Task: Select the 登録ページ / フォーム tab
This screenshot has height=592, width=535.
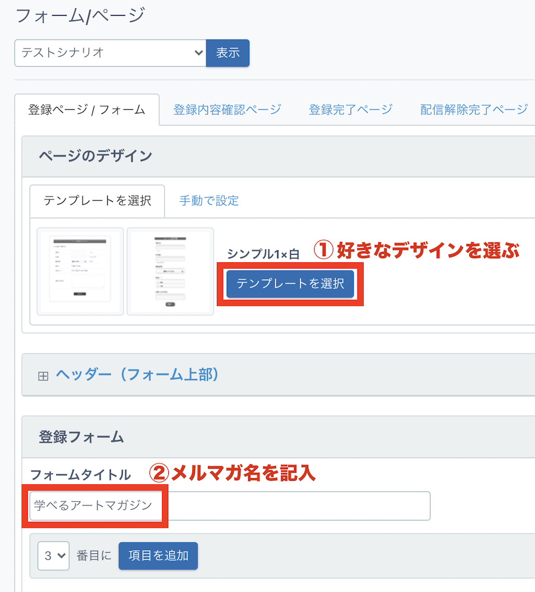Action: click(x=87, y=110)
